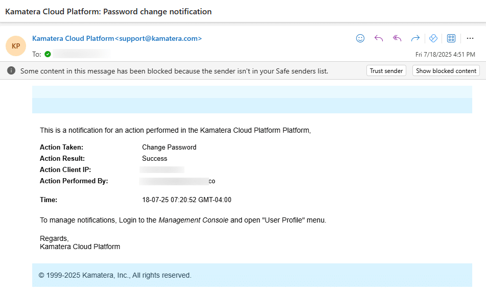
Task: Open more message actions with the ellipsis
Action: [x=470, y=38]
